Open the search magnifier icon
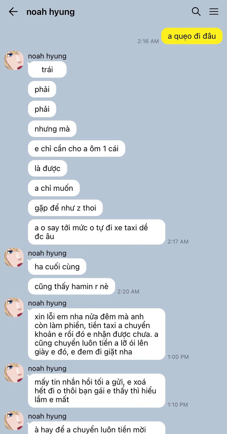Screen dimensions: 227x434 click(196, 12)
